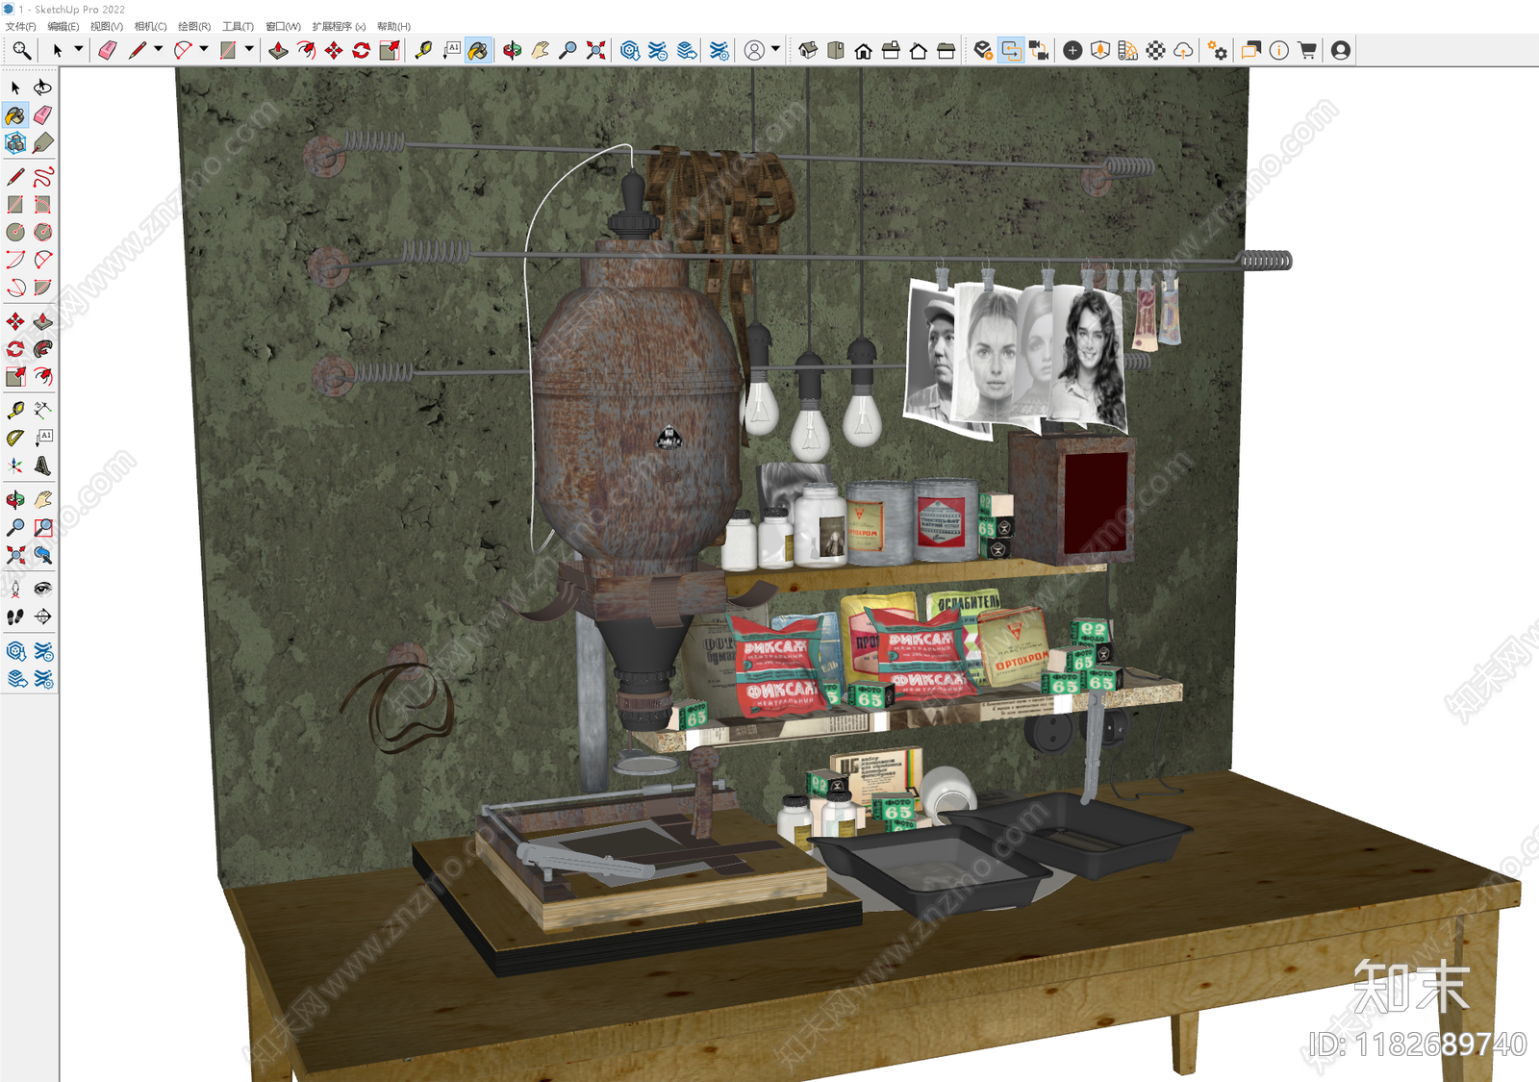
Task: Select the Offset tool in left palette
Action: (x=43, y=376)
